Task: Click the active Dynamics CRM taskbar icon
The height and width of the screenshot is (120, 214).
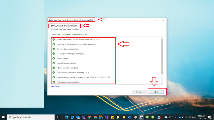Action: [141, 117]
